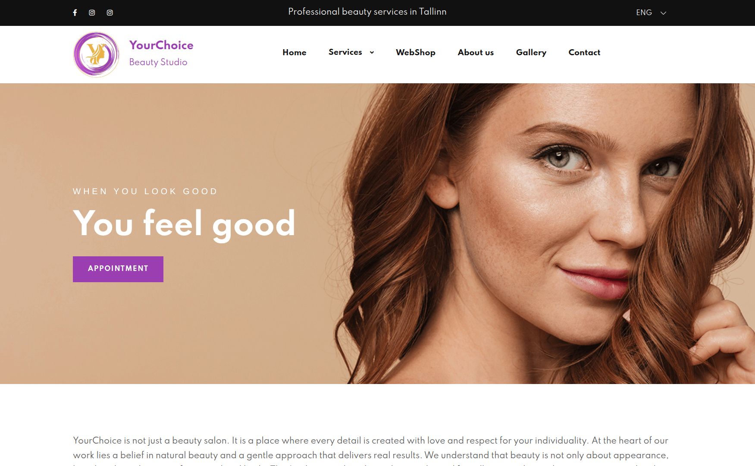Image resolution: width=755 pixels, height=466 pixels.
Task: Click the second Instagram icon
Action: (x=110, y=13)
